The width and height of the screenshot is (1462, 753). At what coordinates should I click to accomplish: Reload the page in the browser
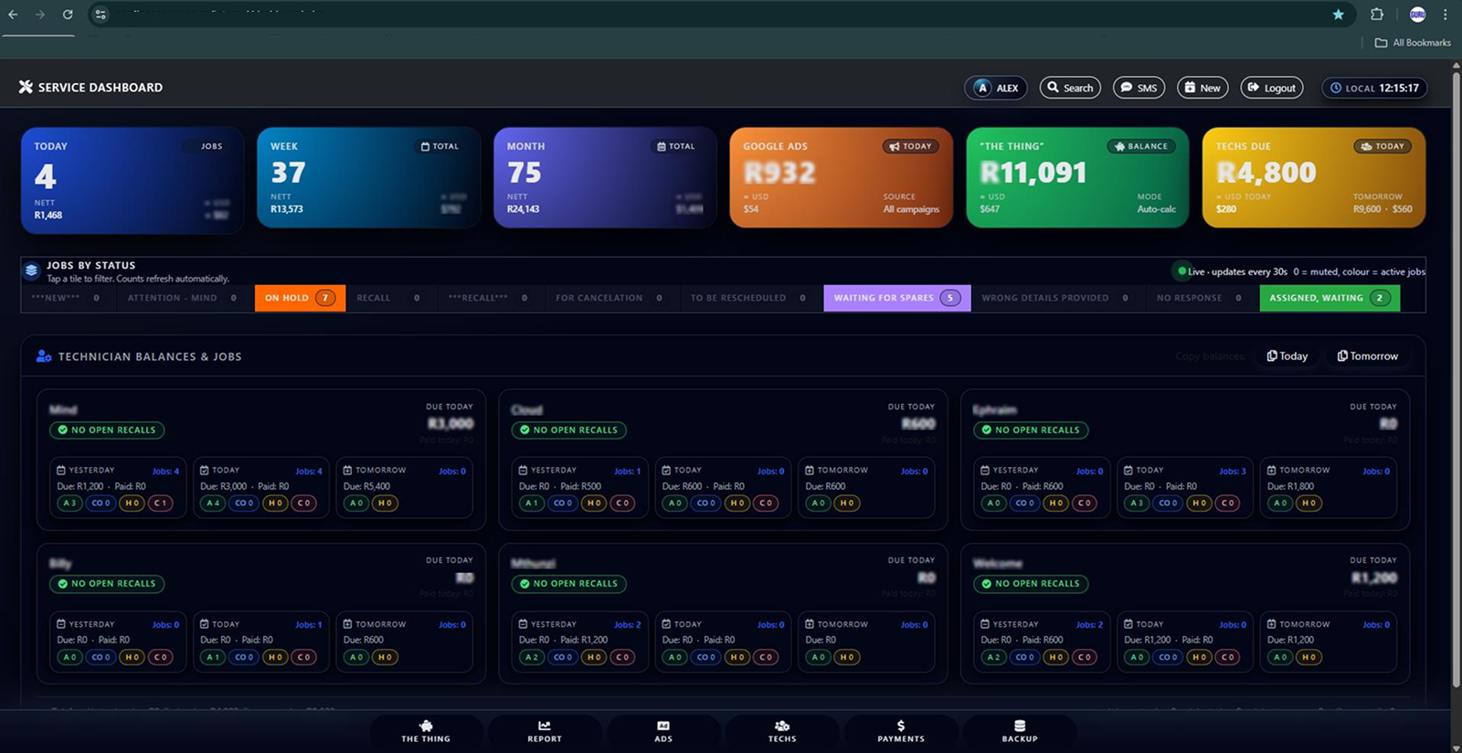click(x=68, y=14)
